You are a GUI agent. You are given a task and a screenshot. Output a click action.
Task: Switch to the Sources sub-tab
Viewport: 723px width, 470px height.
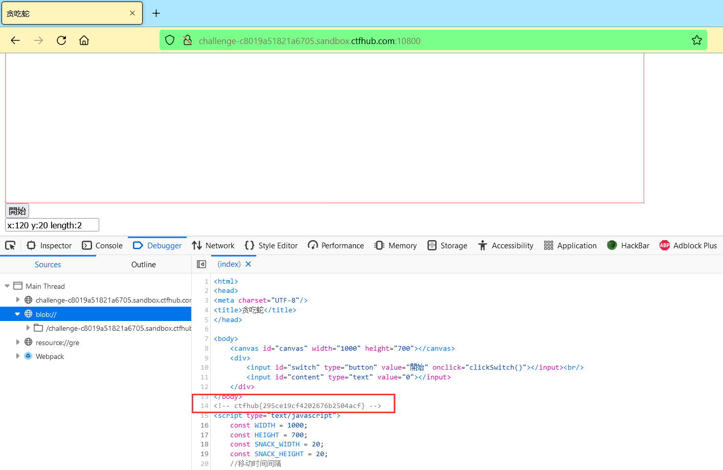[48, 265]
